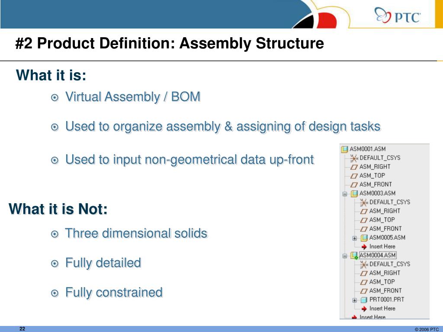
Task: Click the '© 2006 PTC' copyright text
Action: point(427,329)
